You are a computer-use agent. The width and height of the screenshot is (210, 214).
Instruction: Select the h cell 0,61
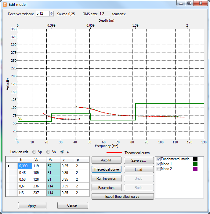pos(25,186)
